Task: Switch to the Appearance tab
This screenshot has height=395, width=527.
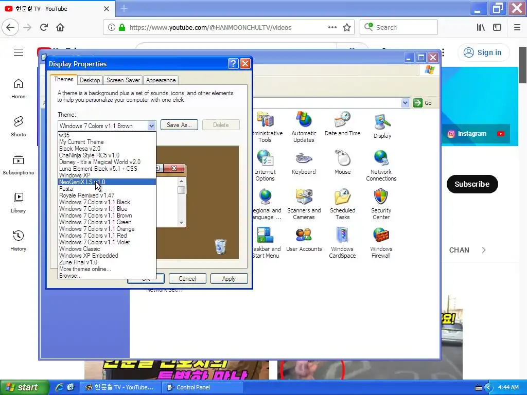Action: (161, 80)
